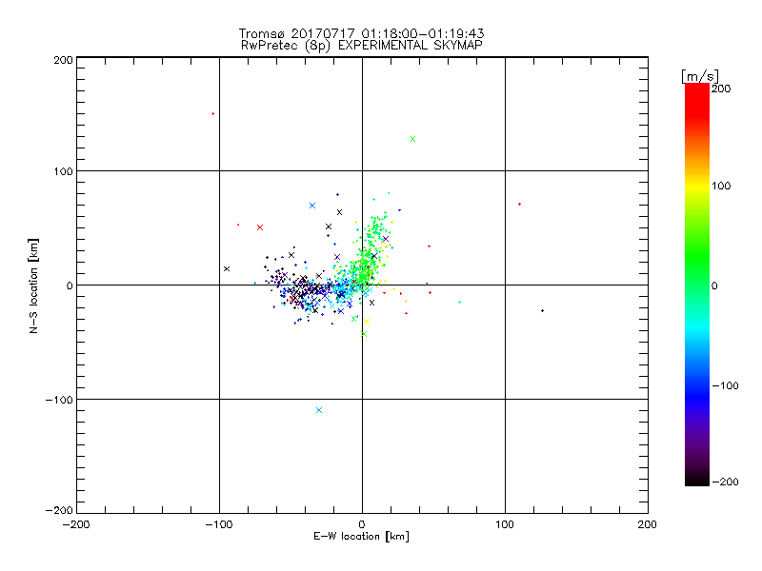Viewport: 762px width, 571px height.
Task: Click the 100 tick label on N-S axis
Action: (63, 171)
